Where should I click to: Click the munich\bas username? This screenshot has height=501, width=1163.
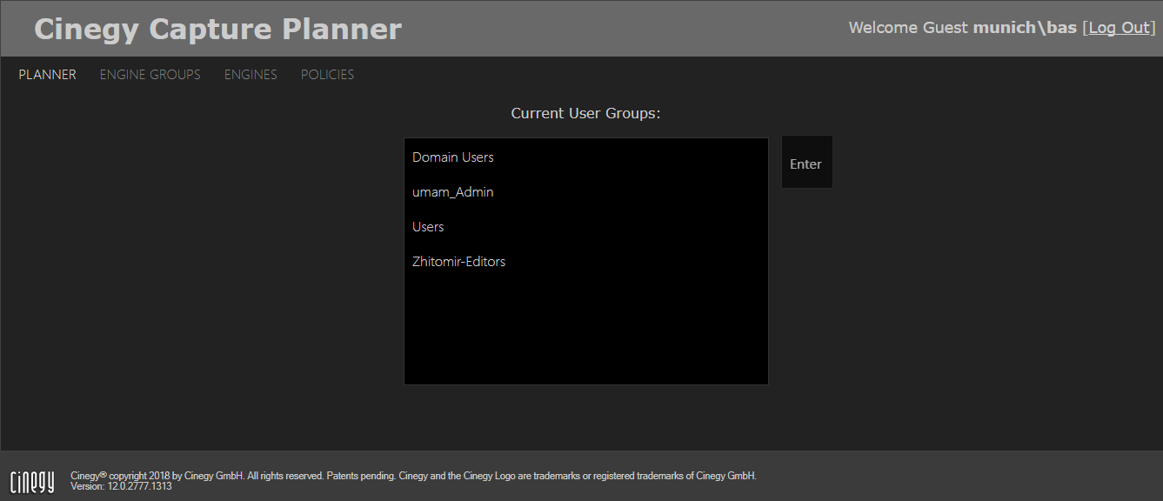[x=1025, y=28]
